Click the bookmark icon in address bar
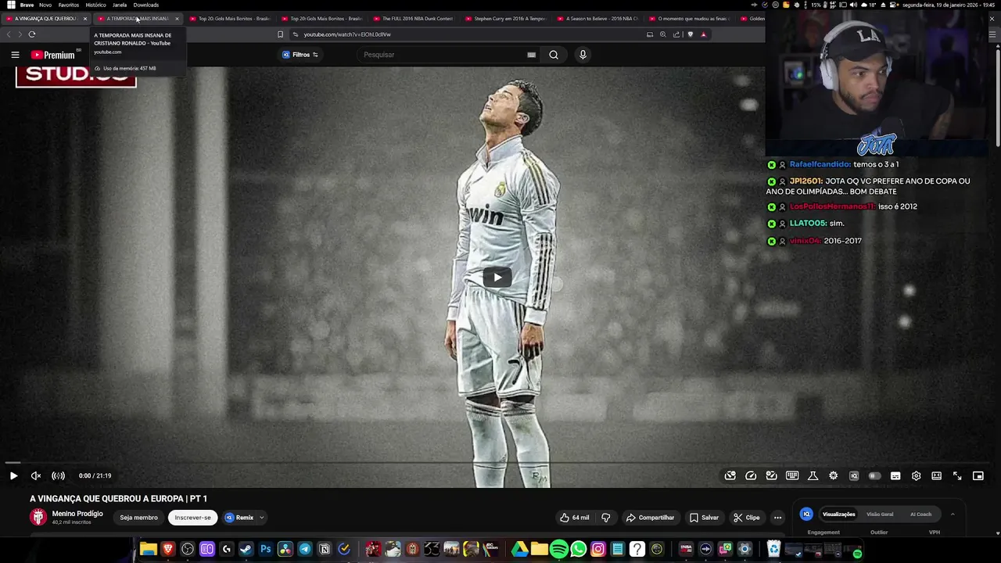The width and height of the screenshot is (1001, 563). click(x=280, y=34)
